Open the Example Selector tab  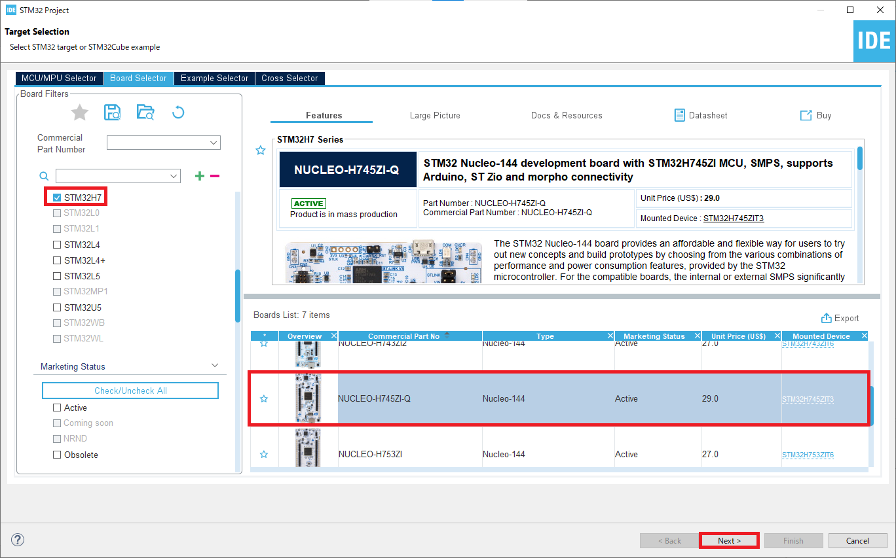tap(215, 78)
